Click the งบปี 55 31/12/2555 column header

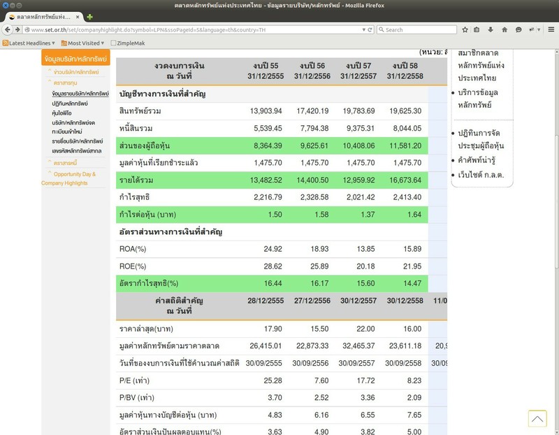(x=266, y=71)
